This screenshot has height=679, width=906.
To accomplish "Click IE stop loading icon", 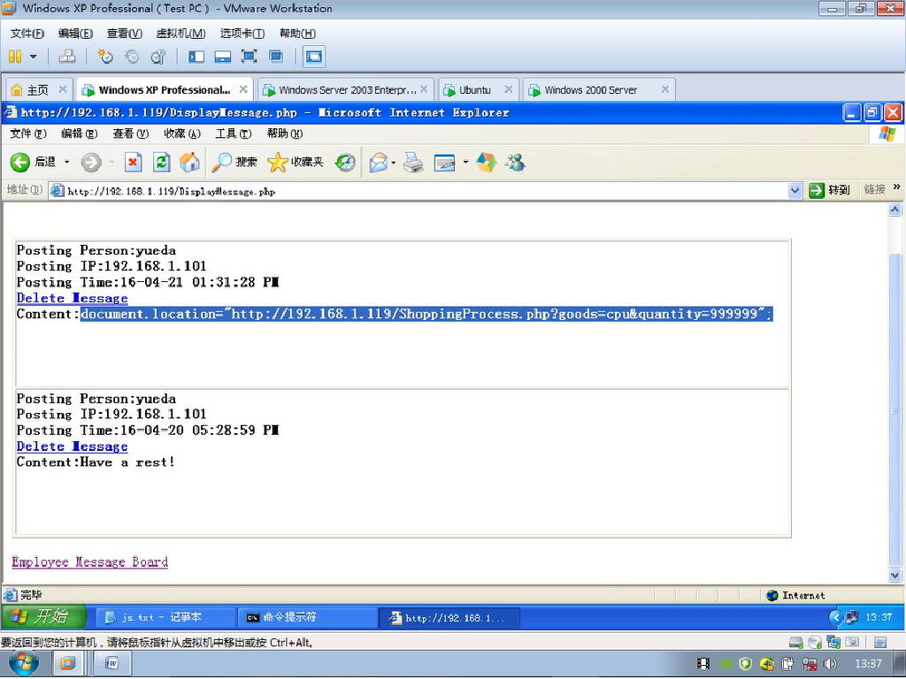I will (x=134, y=163).
